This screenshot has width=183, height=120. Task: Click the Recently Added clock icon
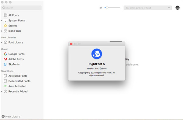[x=5, y=91]
